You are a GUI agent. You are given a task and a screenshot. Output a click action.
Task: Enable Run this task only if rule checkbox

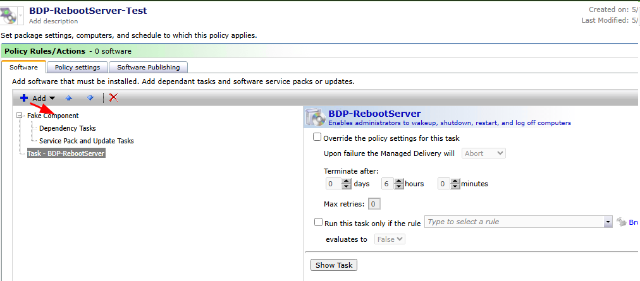(x=318, y=222)
